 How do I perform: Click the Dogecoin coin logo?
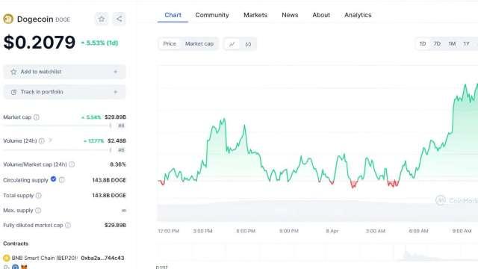(8, 19)
